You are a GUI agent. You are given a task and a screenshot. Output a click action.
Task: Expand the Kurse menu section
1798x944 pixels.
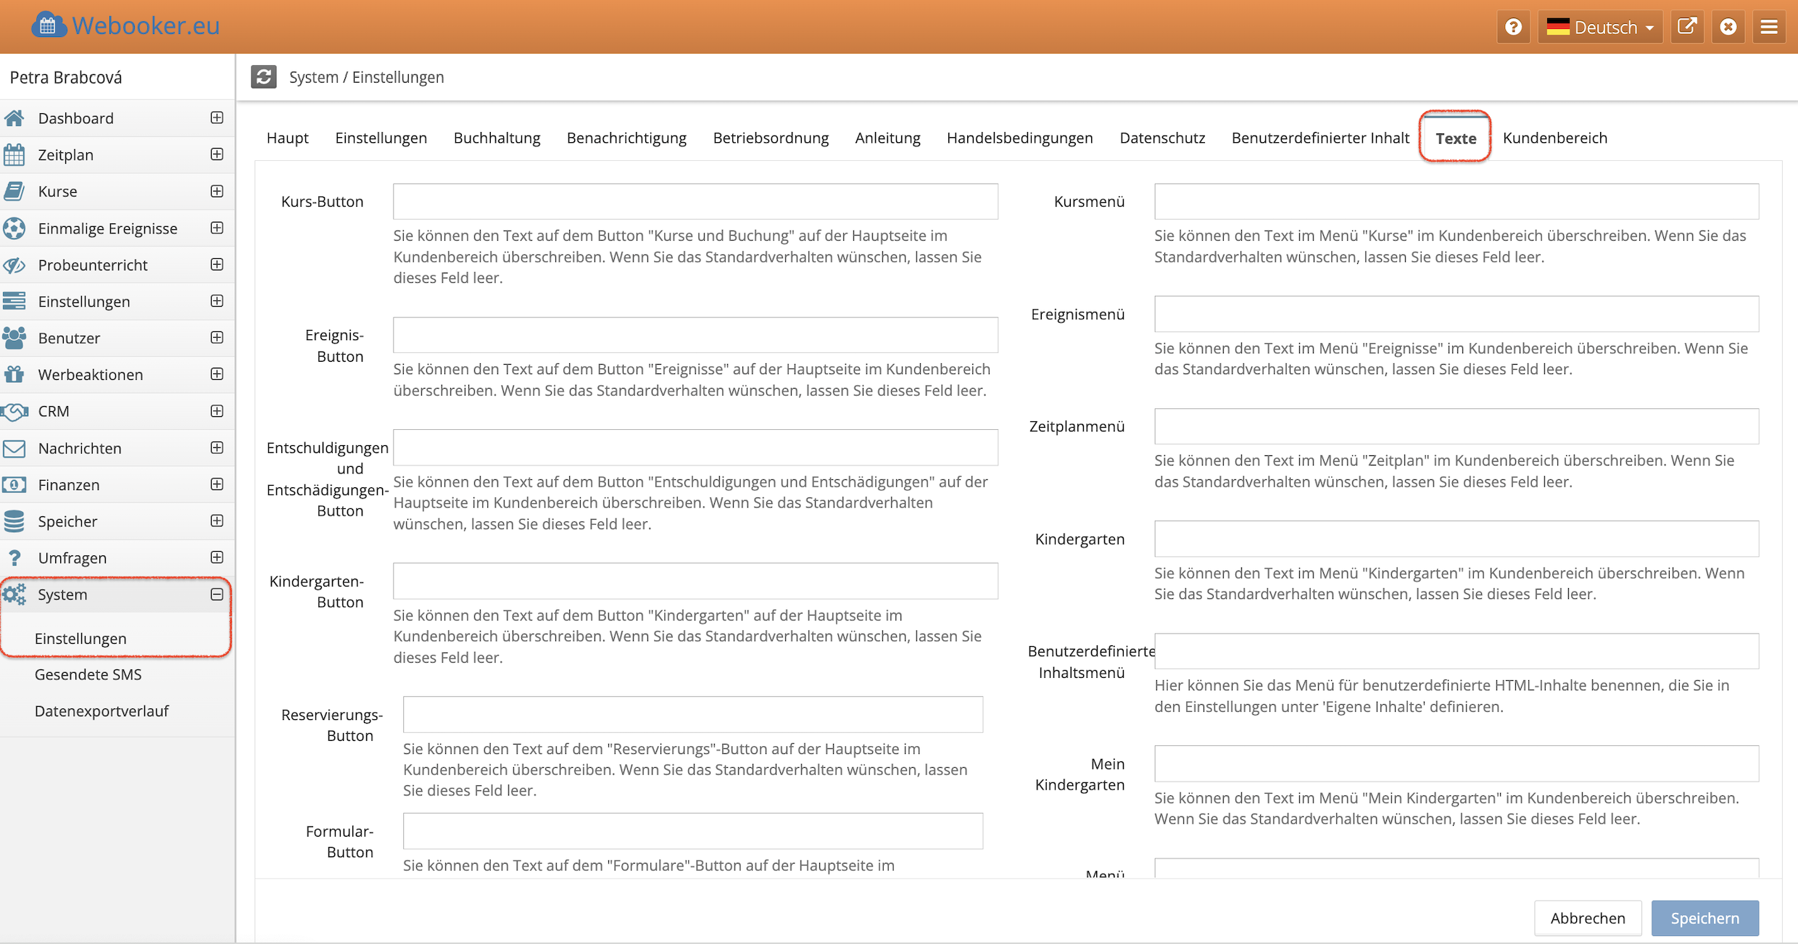[217, 191]
